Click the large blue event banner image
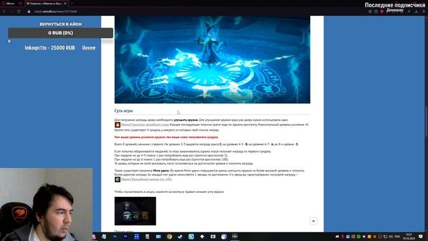Viewport: 428px width, 241px height. pos(212,60)
